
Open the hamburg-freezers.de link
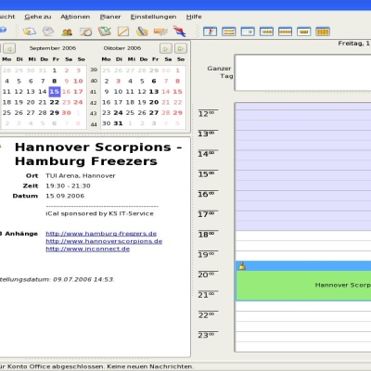(101, 234)
